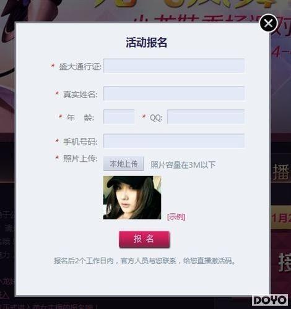
Task: Click the QQ field label
Action: pos(156,117)
